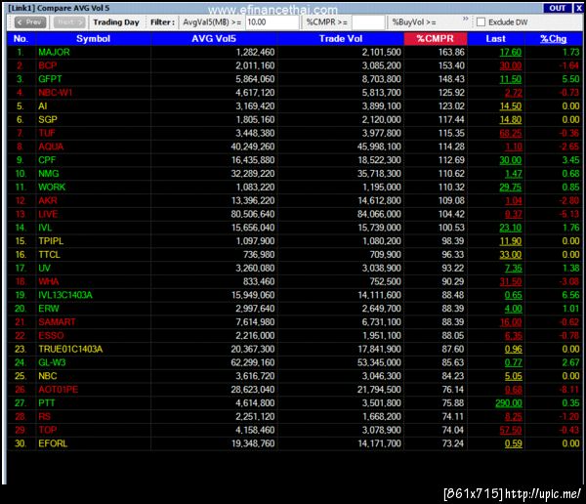Select the LIVE symbol
This screenshot has height=504, width=586.
[x=48, y=214]
